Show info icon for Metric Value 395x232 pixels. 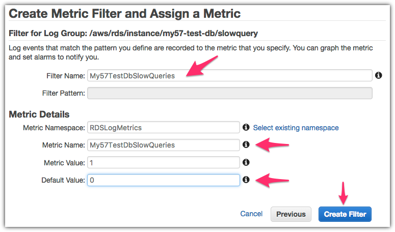pos(246,162)
